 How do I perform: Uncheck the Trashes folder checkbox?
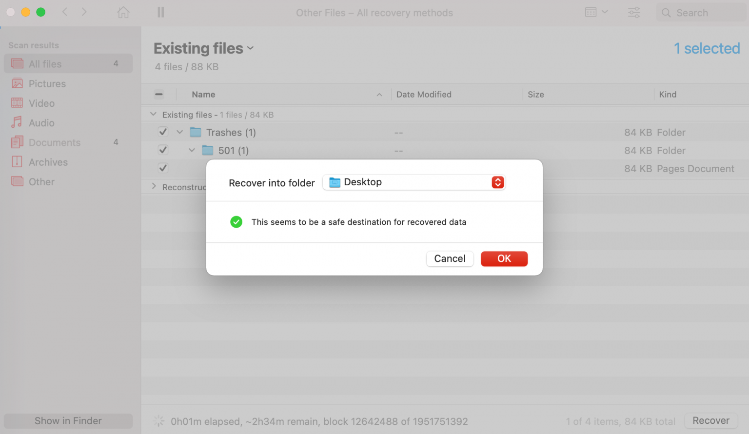tap(163, 132)
